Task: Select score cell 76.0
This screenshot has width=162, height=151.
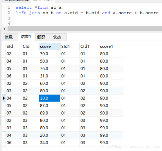Action: pos(50,69)
